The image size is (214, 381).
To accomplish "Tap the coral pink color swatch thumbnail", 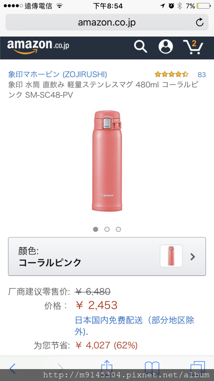I will point(171,256).
